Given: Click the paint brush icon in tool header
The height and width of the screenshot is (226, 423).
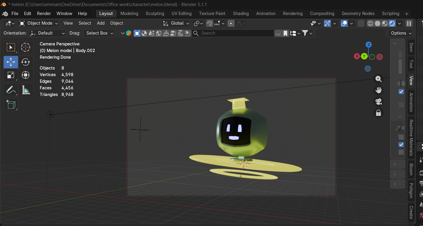Looking at the screenshot, I should pos(166,33).
